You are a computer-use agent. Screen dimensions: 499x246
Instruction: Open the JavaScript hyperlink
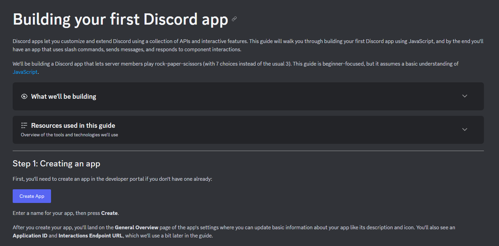tap(25, 72)
